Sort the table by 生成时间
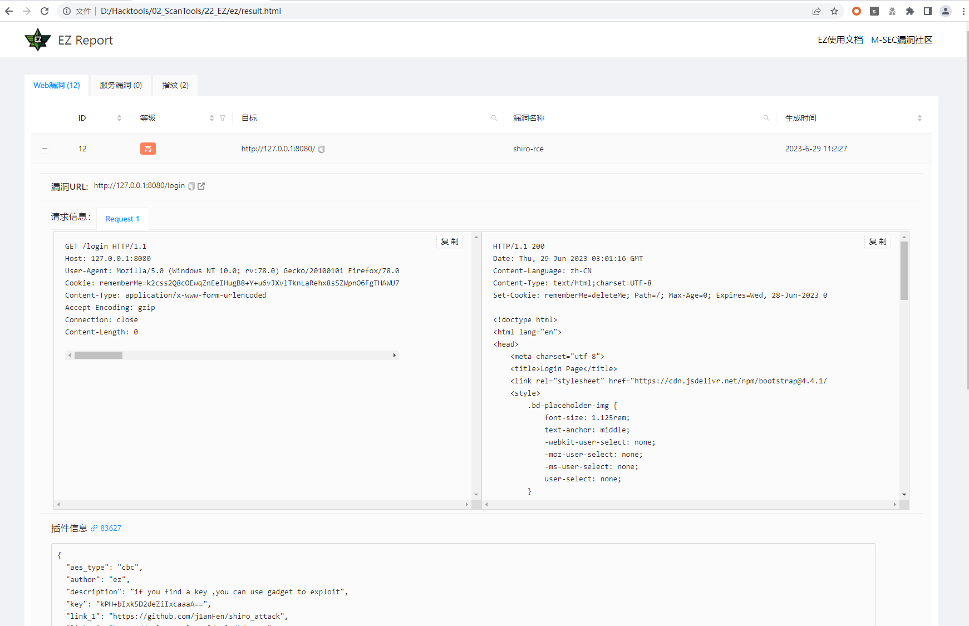Screen dimensions: 969x626 [x=919, y=118]
